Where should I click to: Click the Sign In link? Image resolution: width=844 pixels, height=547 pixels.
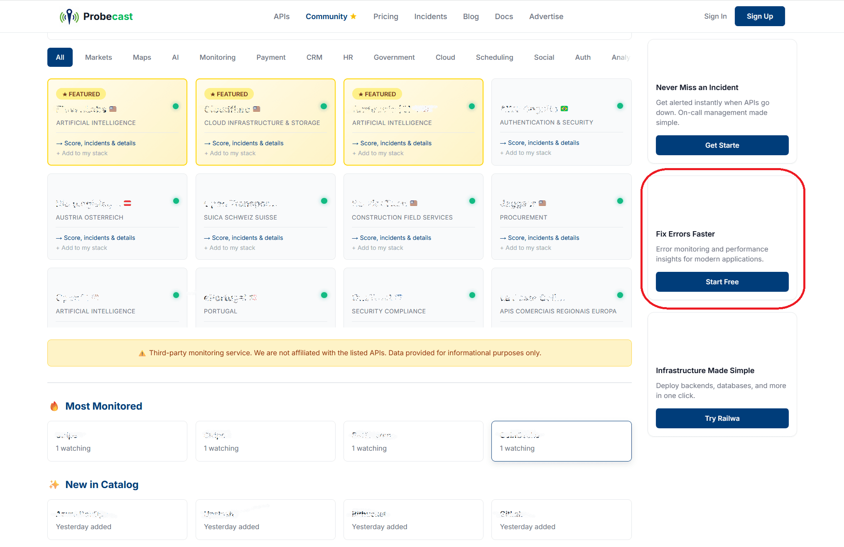point(715,16)
